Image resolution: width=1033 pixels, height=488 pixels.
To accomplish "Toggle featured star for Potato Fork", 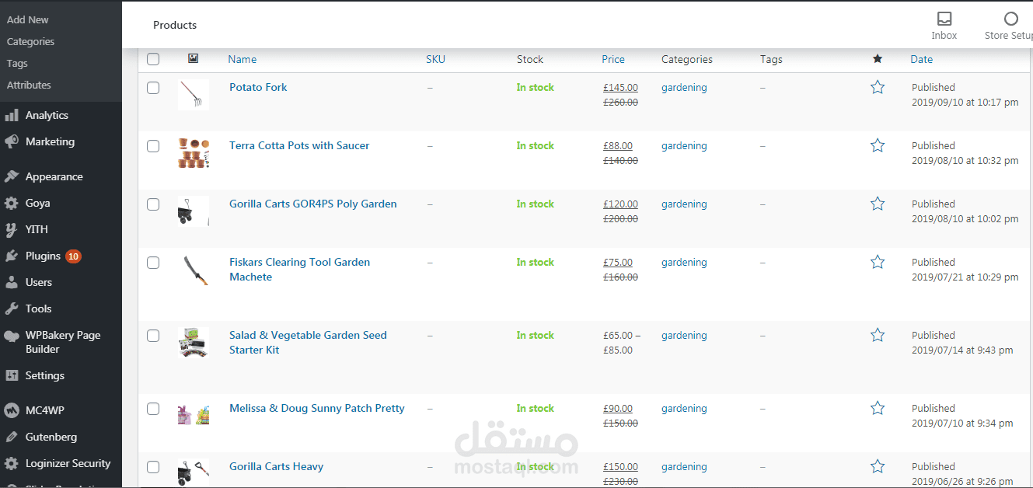I will (x=878, y=87).
